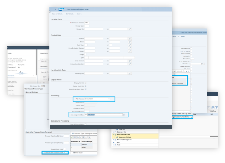Open multiple selection for Serial Number
Viewport: 225px width, 163px height.
[130, 61]
